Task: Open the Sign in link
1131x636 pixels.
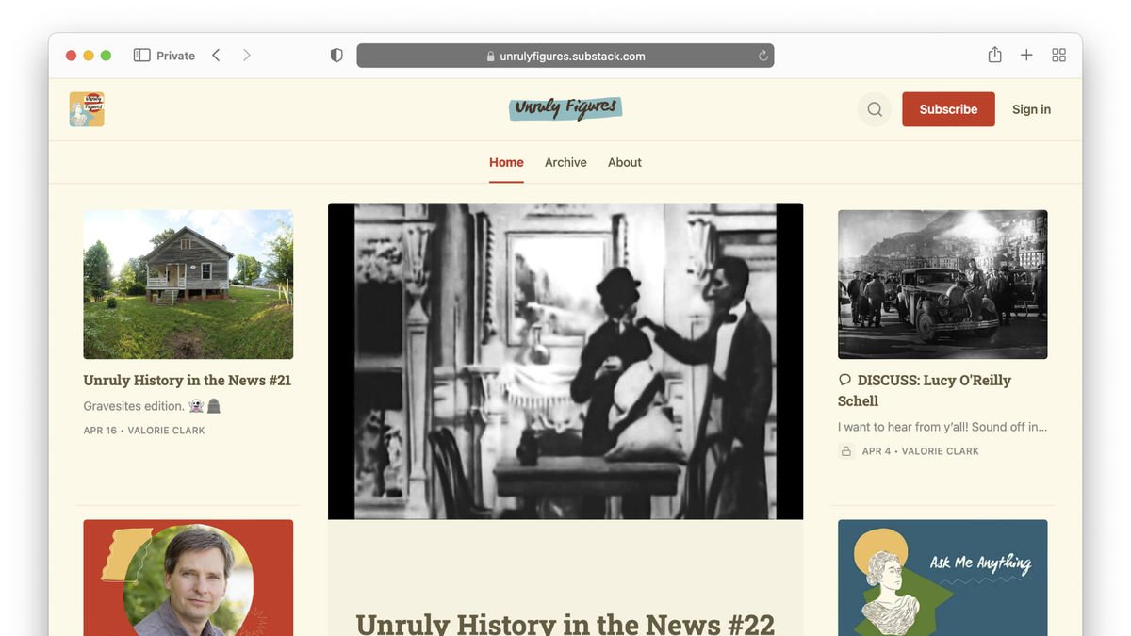Action: pyautogui.click(x=1031, y=109)
